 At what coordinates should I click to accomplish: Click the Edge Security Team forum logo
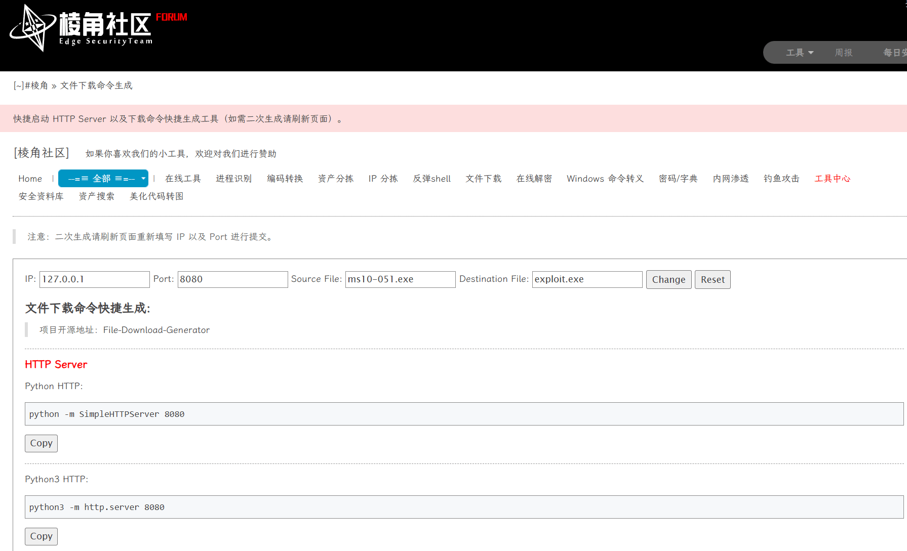point(99,28)
